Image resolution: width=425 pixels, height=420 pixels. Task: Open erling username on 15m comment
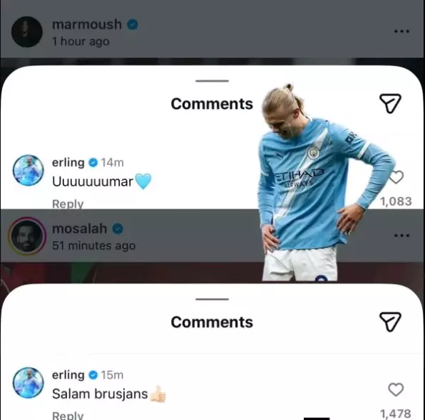(68, 375)
